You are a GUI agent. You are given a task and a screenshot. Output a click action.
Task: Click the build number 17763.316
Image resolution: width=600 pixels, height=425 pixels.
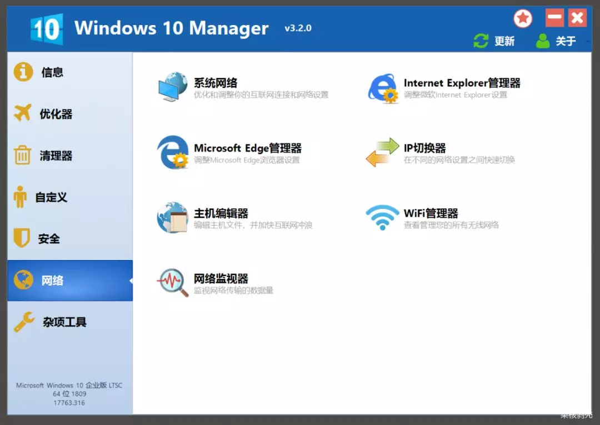click(69, 403)
